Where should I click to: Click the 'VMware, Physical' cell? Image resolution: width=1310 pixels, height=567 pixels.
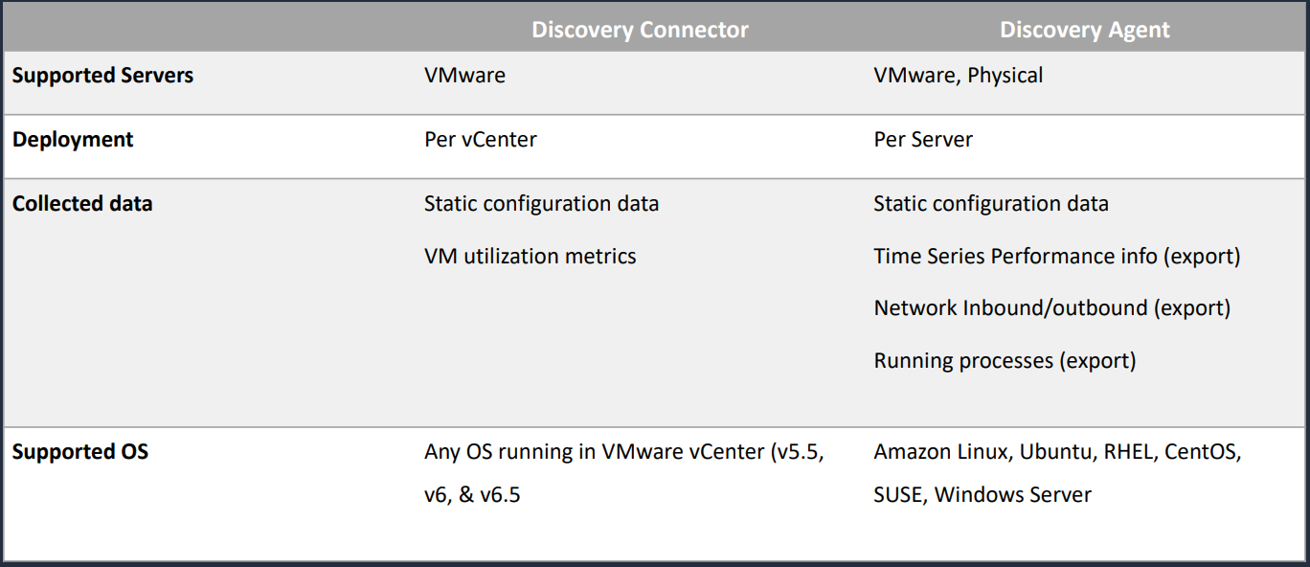pos(959,76)
